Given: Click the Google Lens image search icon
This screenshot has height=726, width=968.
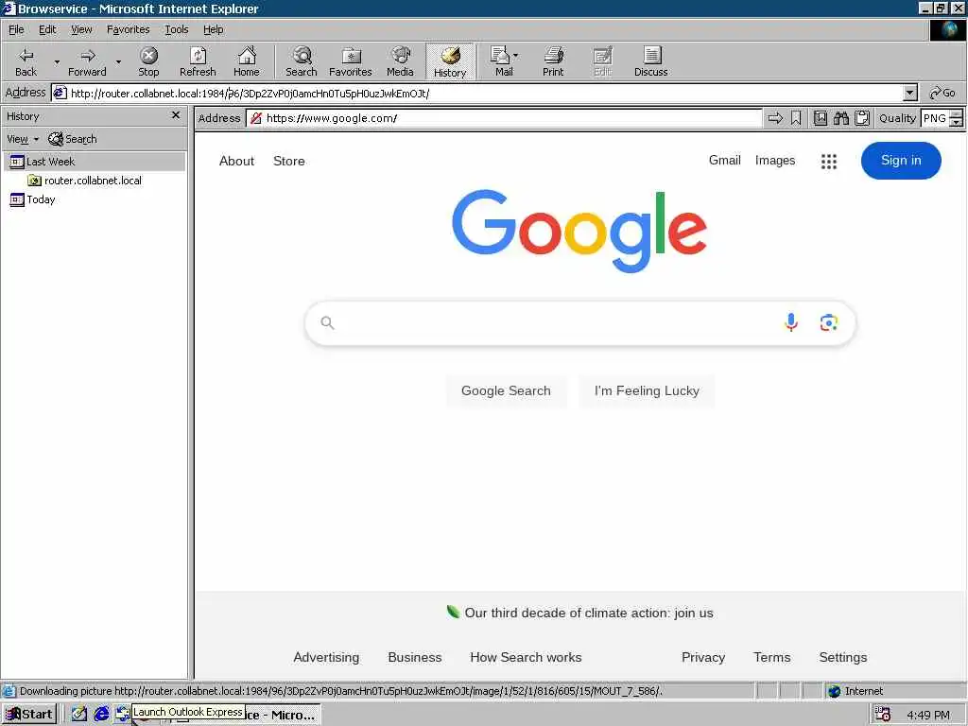Looking at the screenshot, I should [x=828, y=322].
